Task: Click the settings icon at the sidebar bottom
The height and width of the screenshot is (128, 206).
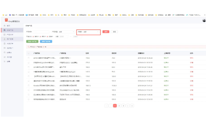Action: pyautogui.click(x=5, y=61)
